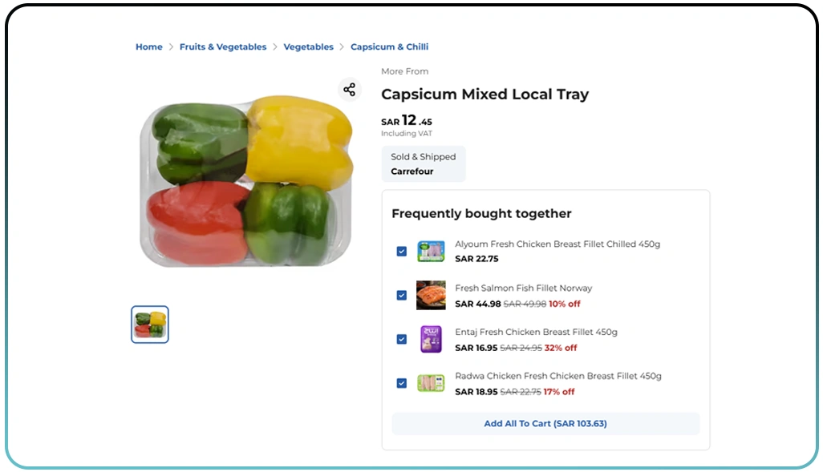Open the Home breadcrumb page
Viewport: 823px width, 472px height.
(x=148, y=46)
